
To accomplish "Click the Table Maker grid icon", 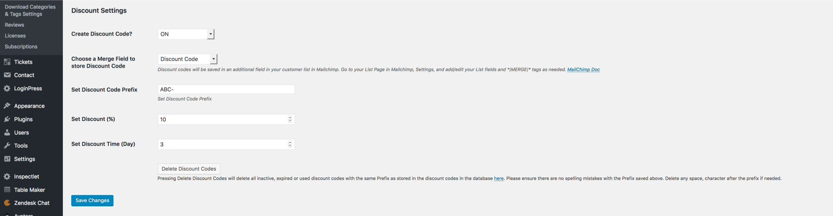I will (x=7, y=190).
